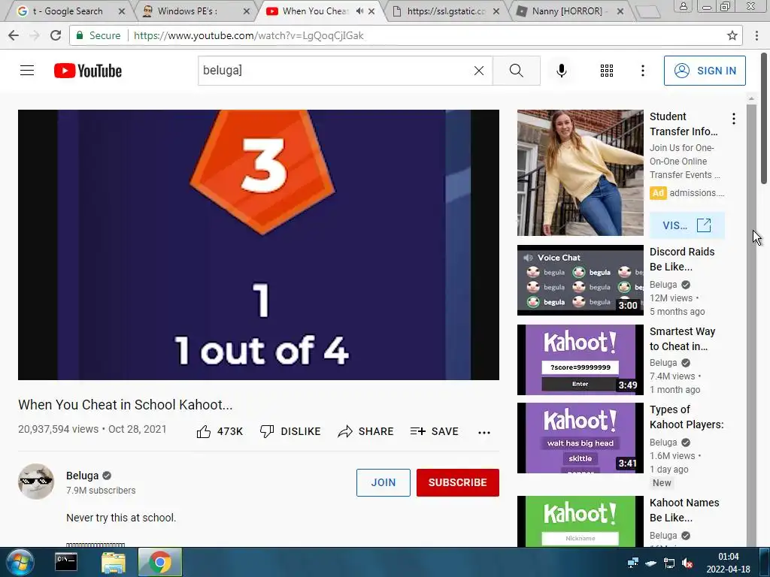Open the YouTube hamburger guide menu

(27, 71)
